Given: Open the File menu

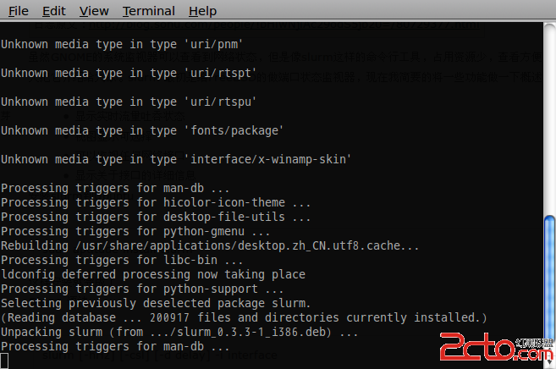Looking at the screenshot, I should click(18, 11).
